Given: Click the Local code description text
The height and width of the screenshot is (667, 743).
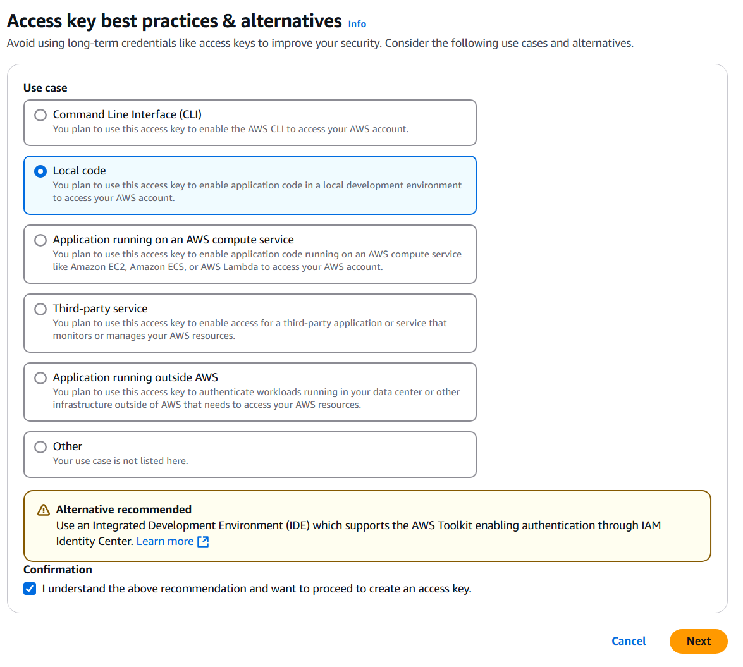Looking at the screenshot, I should click(257, 192).
